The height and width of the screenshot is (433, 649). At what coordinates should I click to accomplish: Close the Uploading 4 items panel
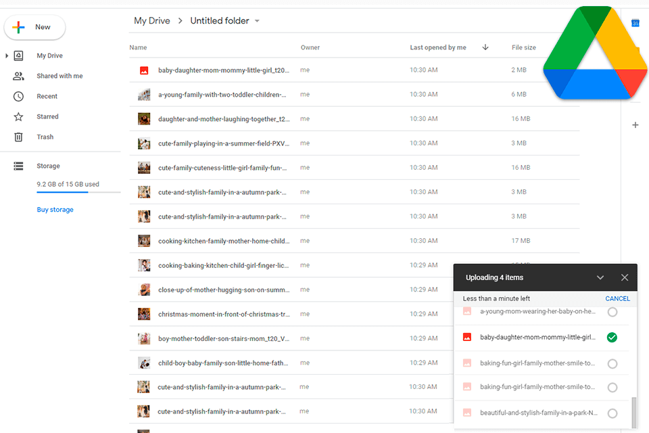(625, 277)
